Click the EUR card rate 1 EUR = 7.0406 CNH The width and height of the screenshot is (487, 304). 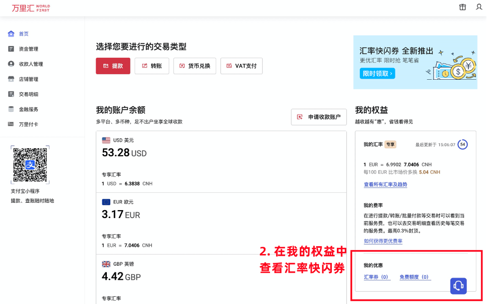127,246
